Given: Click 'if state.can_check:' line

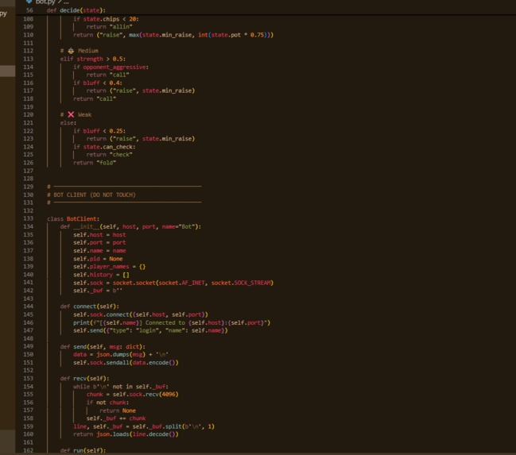Looking at the screenshot, I should pyautogui.click(x=104, y=147).
